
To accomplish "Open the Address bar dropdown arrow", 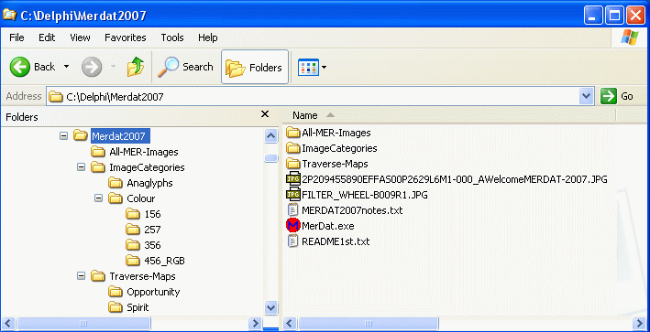I will [x=586, y=96].
